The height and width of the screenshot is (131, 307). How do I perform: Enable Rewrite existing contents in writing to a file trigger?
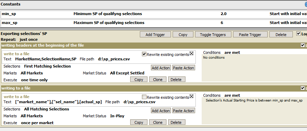coord(144,97)
